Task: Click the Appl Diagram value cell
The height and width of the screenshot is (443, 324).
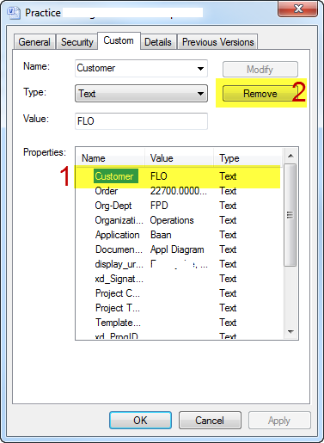Action: (177, 249)
